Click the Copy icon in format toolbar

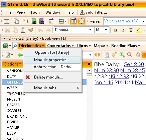click(15, 30)
